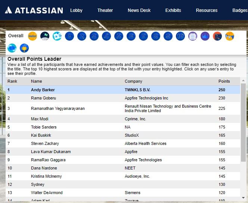Select the gold trophy badge filter

pyautogui.click(x=24, y=48)
